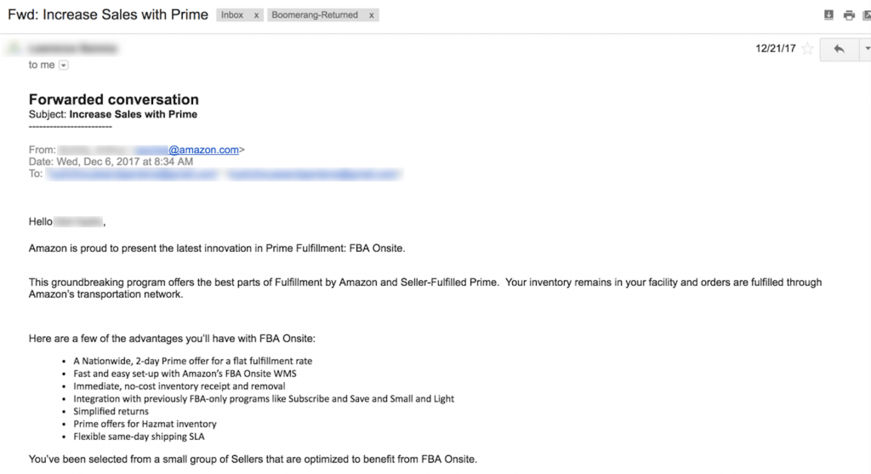Viewport: 871px width, 474px height.
Task: Open the Boomerang-Returned label
Action: [x=315, y=15]
